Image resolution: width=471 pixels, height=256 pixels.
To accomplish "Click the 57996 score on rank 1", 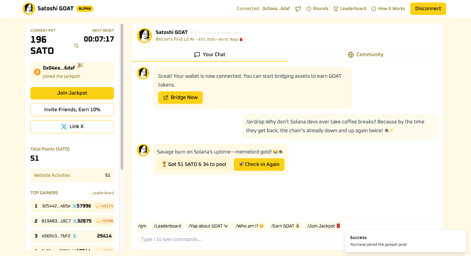I will point(84,206).
